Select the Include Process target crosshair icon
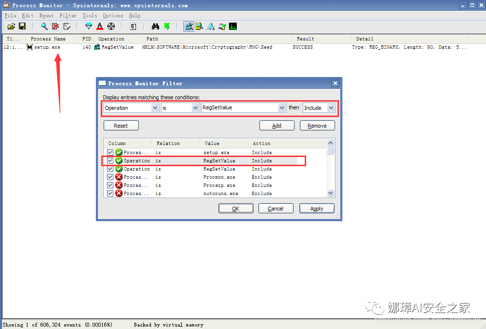This screenshot has height=329, width=486. 111,26
